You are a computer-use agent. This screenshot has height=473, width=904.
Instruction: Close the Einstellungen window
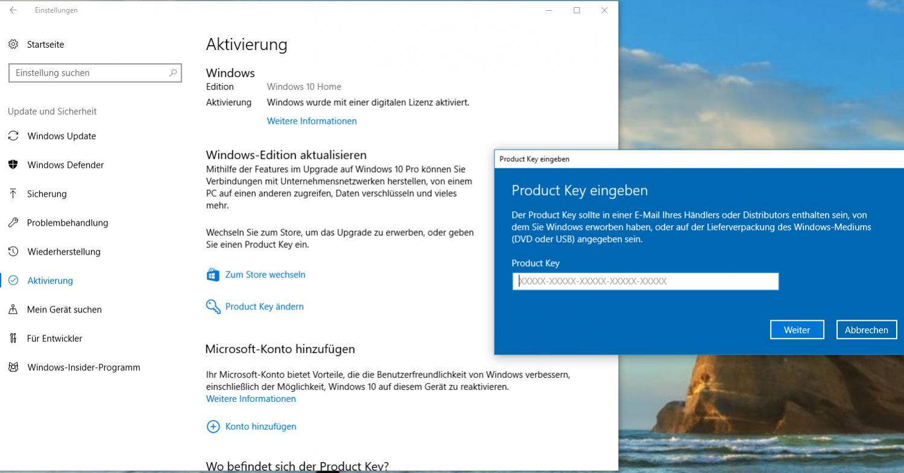(x=604, y=10)
